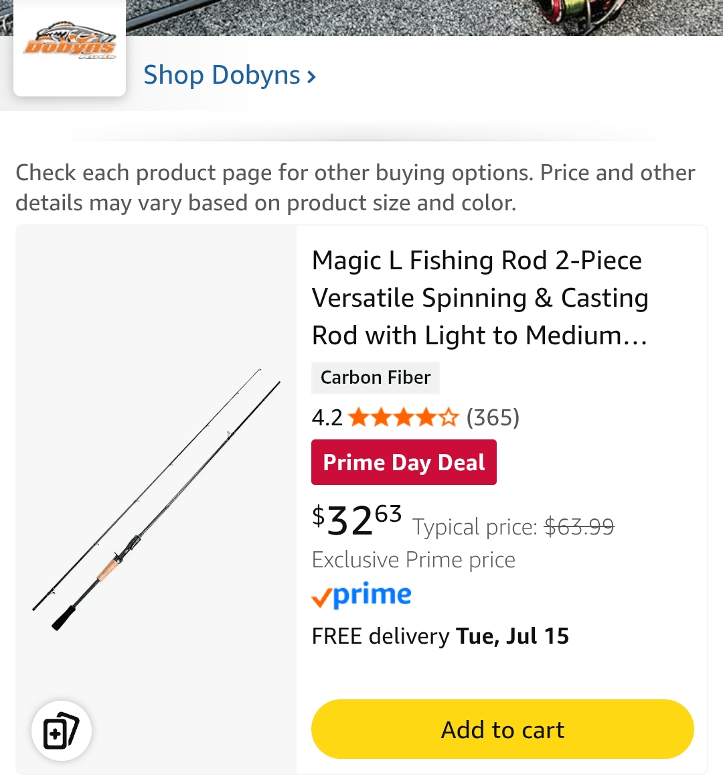Image resolution: width=723 pixels, height=775 pixels.
Task: Tap the red Prime Day Deal badge
Action: 404,462
